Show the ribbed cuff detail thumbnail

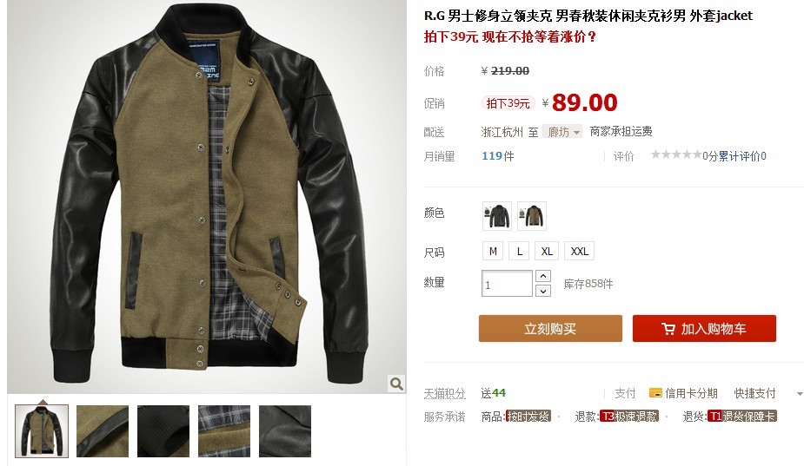(163, 431)
